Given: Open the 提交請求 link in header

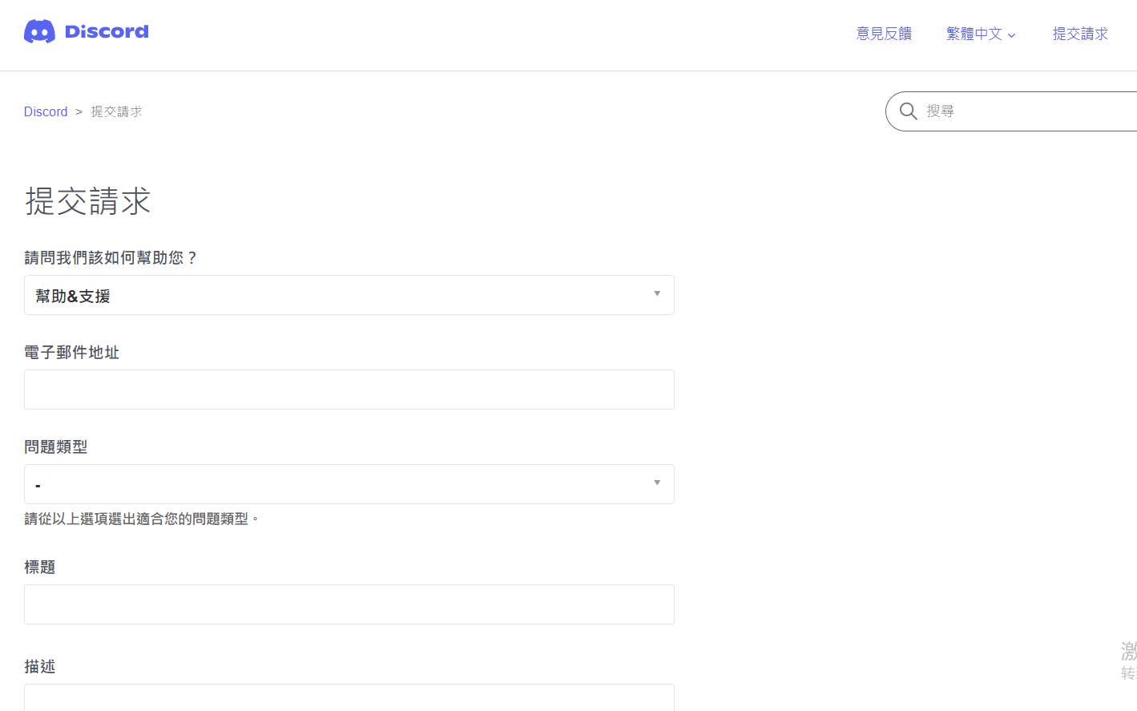Looking at the screenshot, I should 1080,34.
